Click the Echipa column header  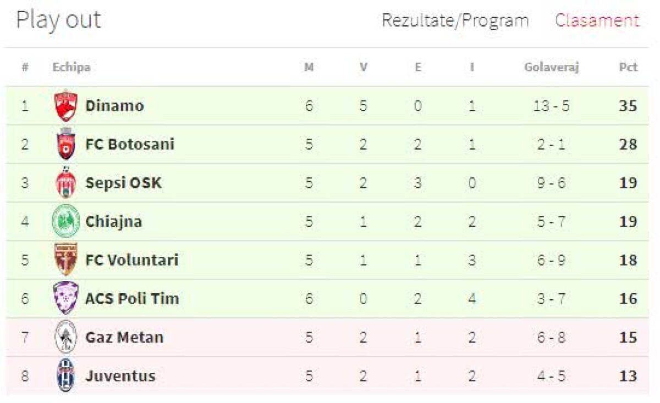coord(71,68)
